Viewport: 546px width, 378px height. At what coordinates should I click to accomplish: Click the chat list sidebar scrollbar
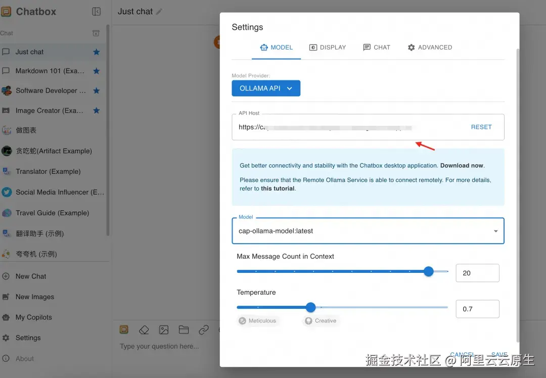(x=108, y=130)
